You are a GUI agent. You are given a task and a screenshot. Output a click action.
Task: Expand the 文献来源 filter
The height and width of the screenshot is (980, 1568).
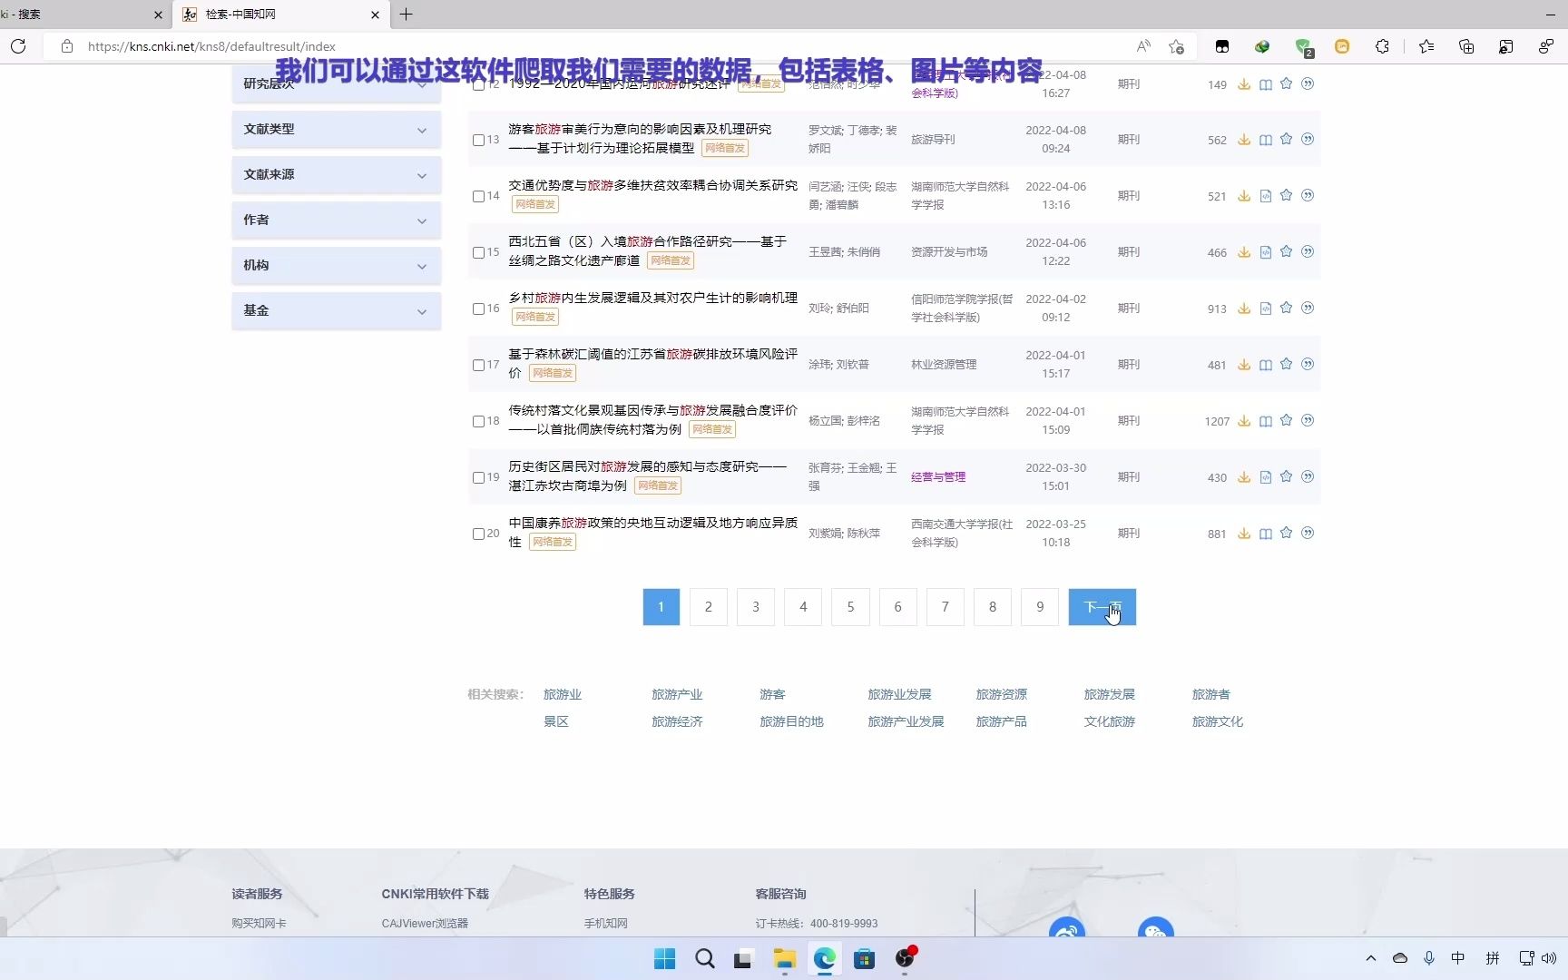pos(336,174)
